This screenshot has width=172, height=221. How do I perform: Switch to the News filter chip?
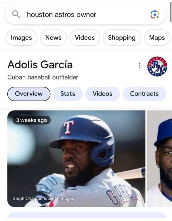[53, 38]
